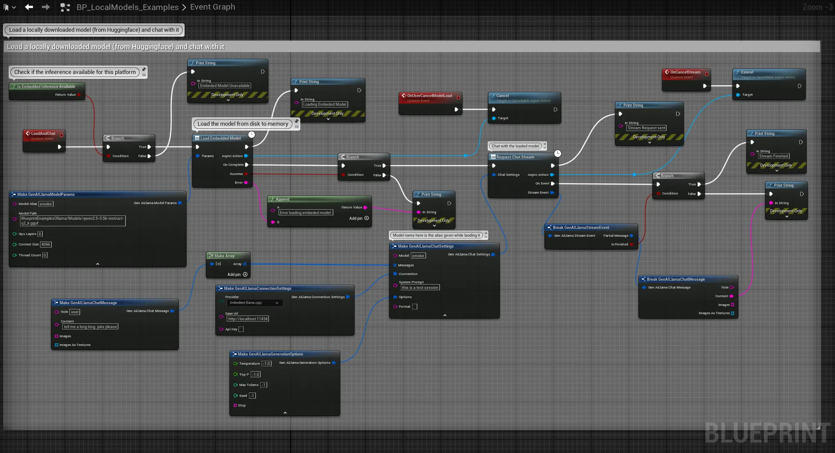Viewport: 835px width, 453px height.
Task: Open the bookmarks icon at top left
Action: (6, 7)
